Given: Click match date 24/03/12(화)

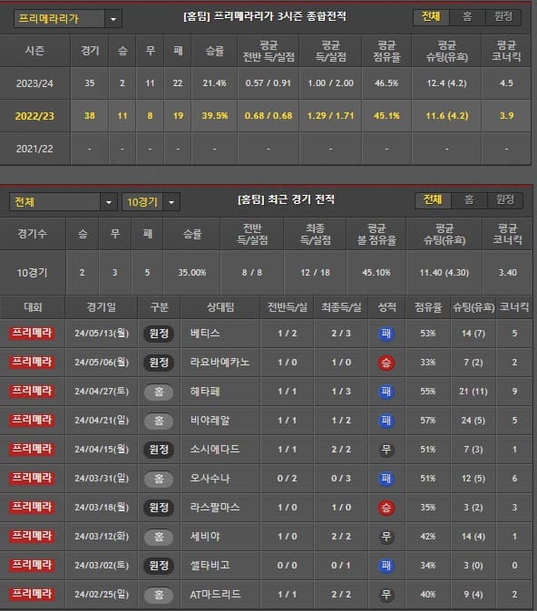Looking at the screenshot, I should [x=102, y=537].
